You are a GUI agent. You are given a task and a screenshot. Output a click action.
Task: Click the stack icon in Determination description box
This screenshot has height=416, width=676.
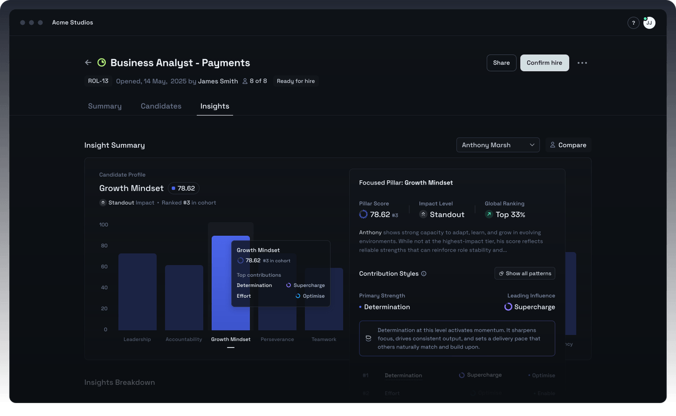pyautogui.click(x=368, y=338)
